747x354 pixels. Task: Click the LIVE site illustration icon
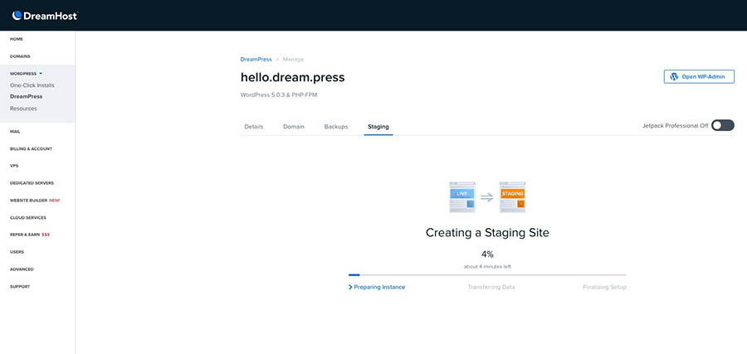(x=462, y=197)
